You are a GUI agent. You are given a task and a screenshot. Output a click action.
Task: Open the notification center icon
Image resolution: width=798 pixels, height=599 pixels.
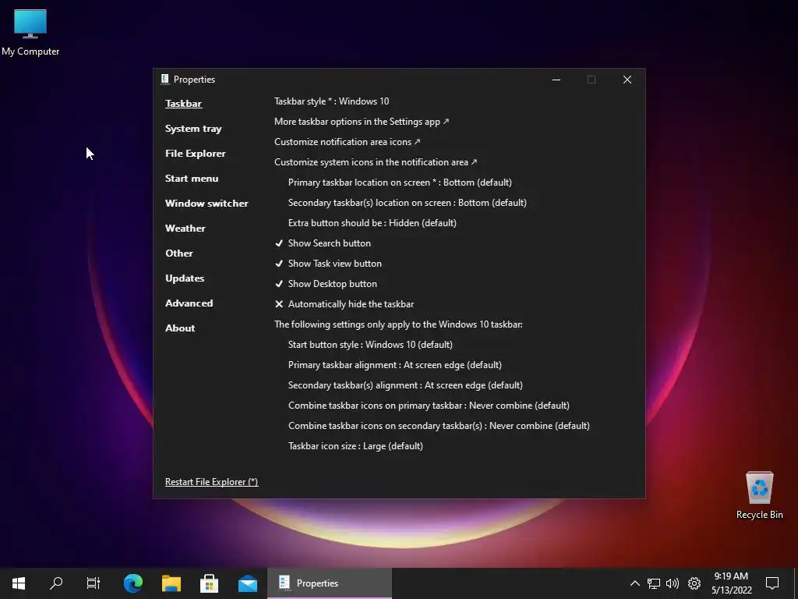click(x=772, y=583)
